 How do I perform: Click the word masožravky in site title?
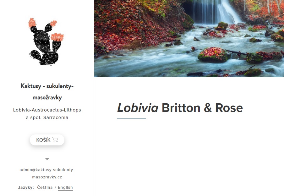[47, 97]
